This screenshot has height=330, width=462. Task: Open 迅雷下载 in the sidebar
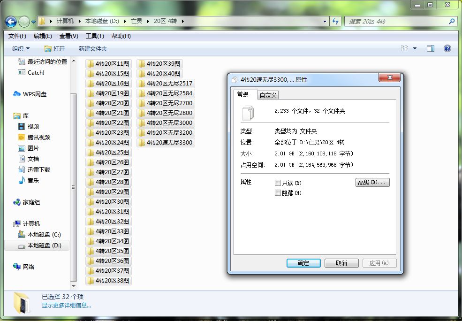pos(34,169)
